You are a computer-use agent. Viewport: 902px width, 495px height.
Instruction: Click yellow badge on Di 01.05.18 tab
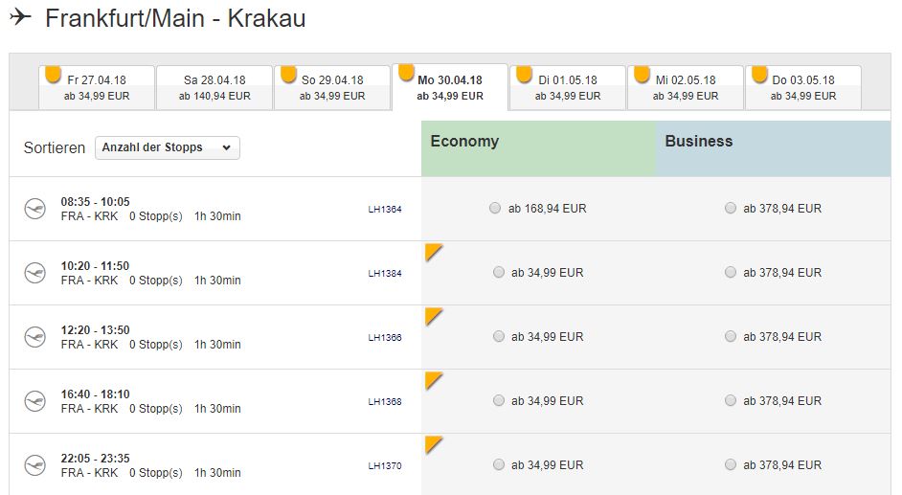[x=524, y=74]
